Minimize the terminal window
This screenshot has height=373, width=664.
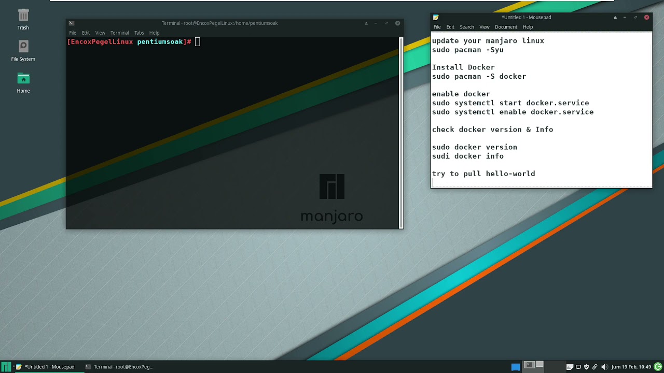(376, 23)
